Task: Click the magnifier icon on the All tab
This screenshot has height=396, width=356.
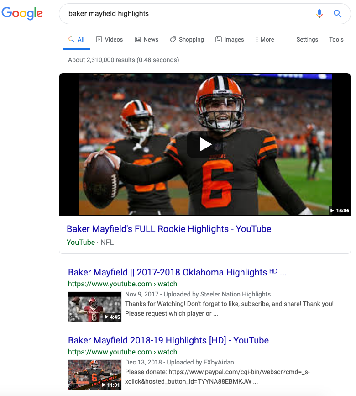Action: [x=72, y=39]
